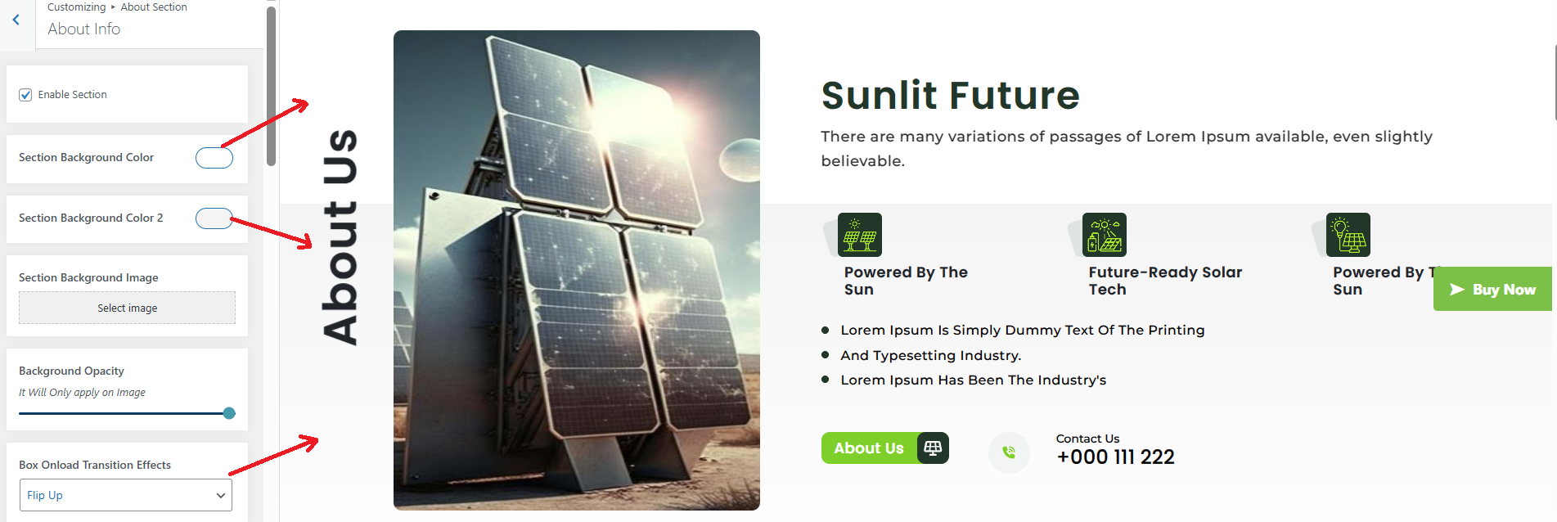The height and width of the screenshot is (522, 1557).
Task: Click the back arrow in customizer header
Action: [x=16, y=20]
